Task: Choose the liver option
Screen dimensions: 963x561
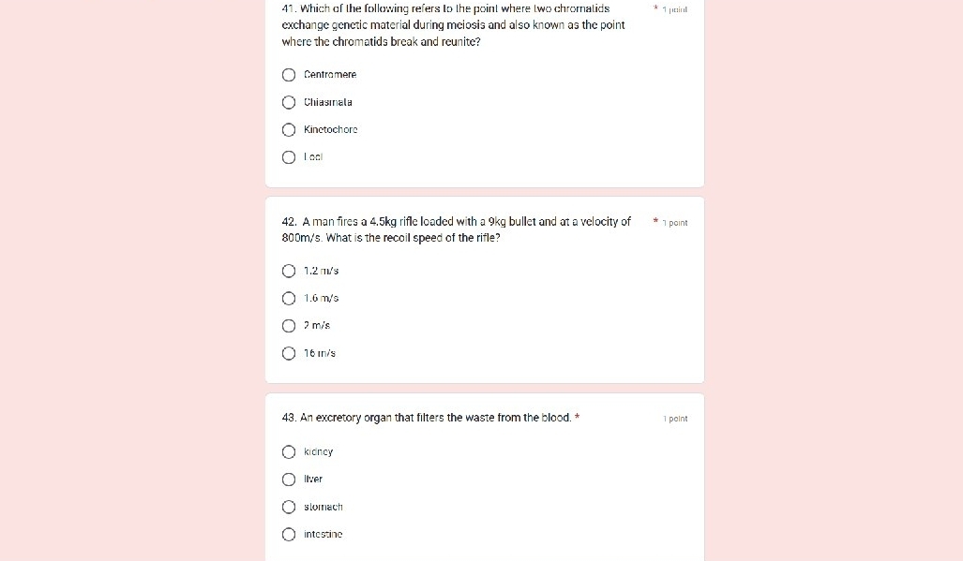Action: (289, 480)
